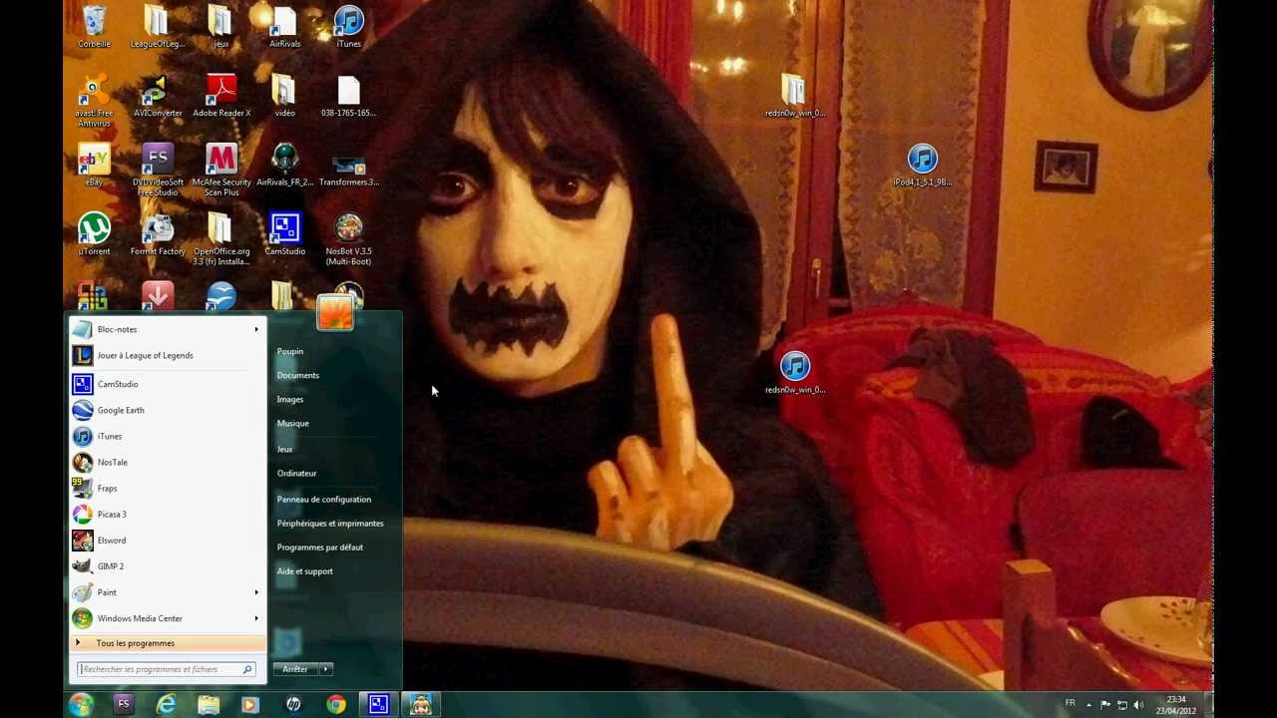
Task: Open Programmes par défaut
Action: point(320,546)
